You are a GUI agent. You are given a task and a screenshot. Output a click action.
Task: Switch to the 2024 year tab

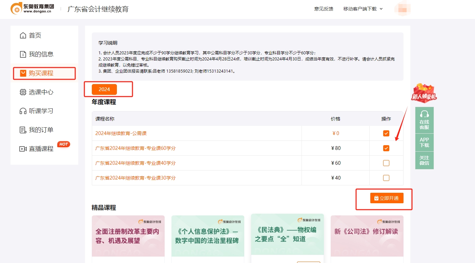104,89
